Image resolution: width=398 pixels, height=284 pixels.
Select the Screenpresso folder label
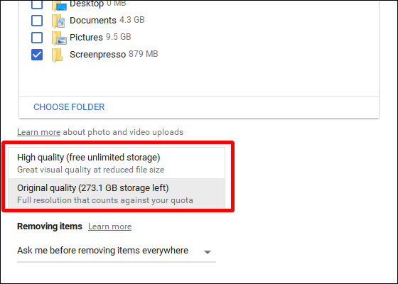coord(98,55)
